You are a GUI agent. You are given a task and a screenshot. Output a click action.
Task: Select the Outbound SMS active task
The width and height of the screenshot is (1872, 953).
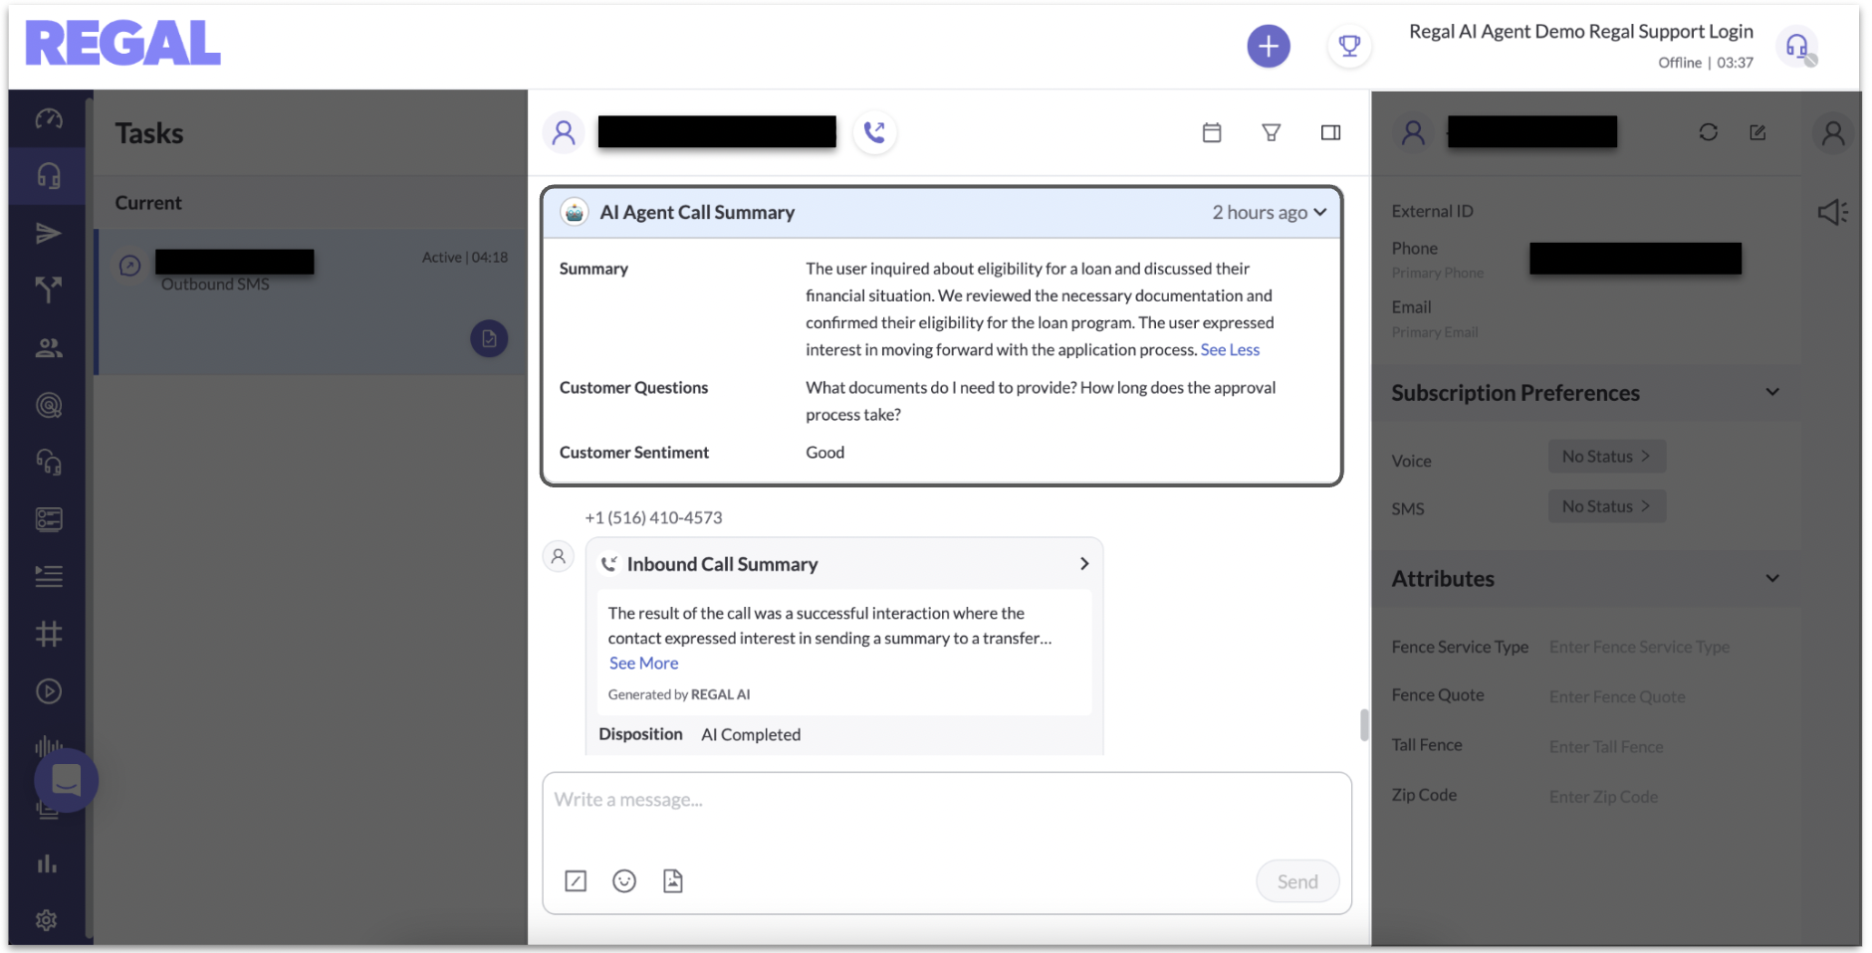(311, 302)
